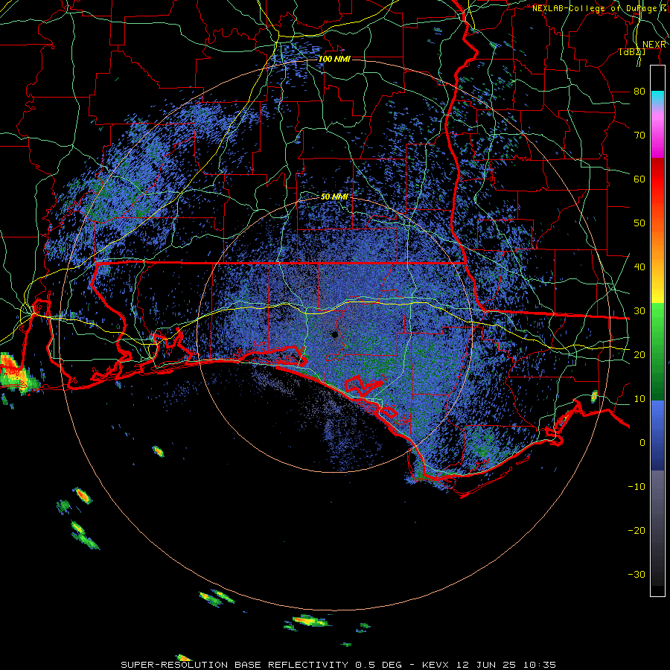This screenshot has width=670, height=670.
Task: Click the 60 dBZ scale value
Action: (639, 179)
